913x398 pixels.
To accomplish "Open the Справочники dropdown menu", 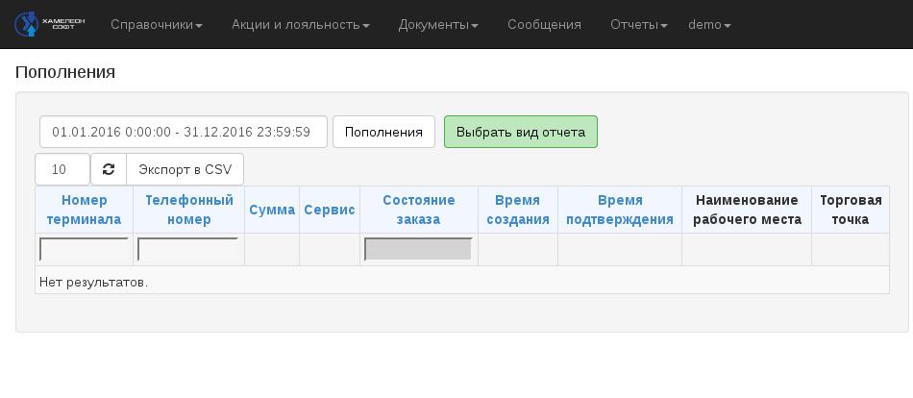I will (157, 24).
